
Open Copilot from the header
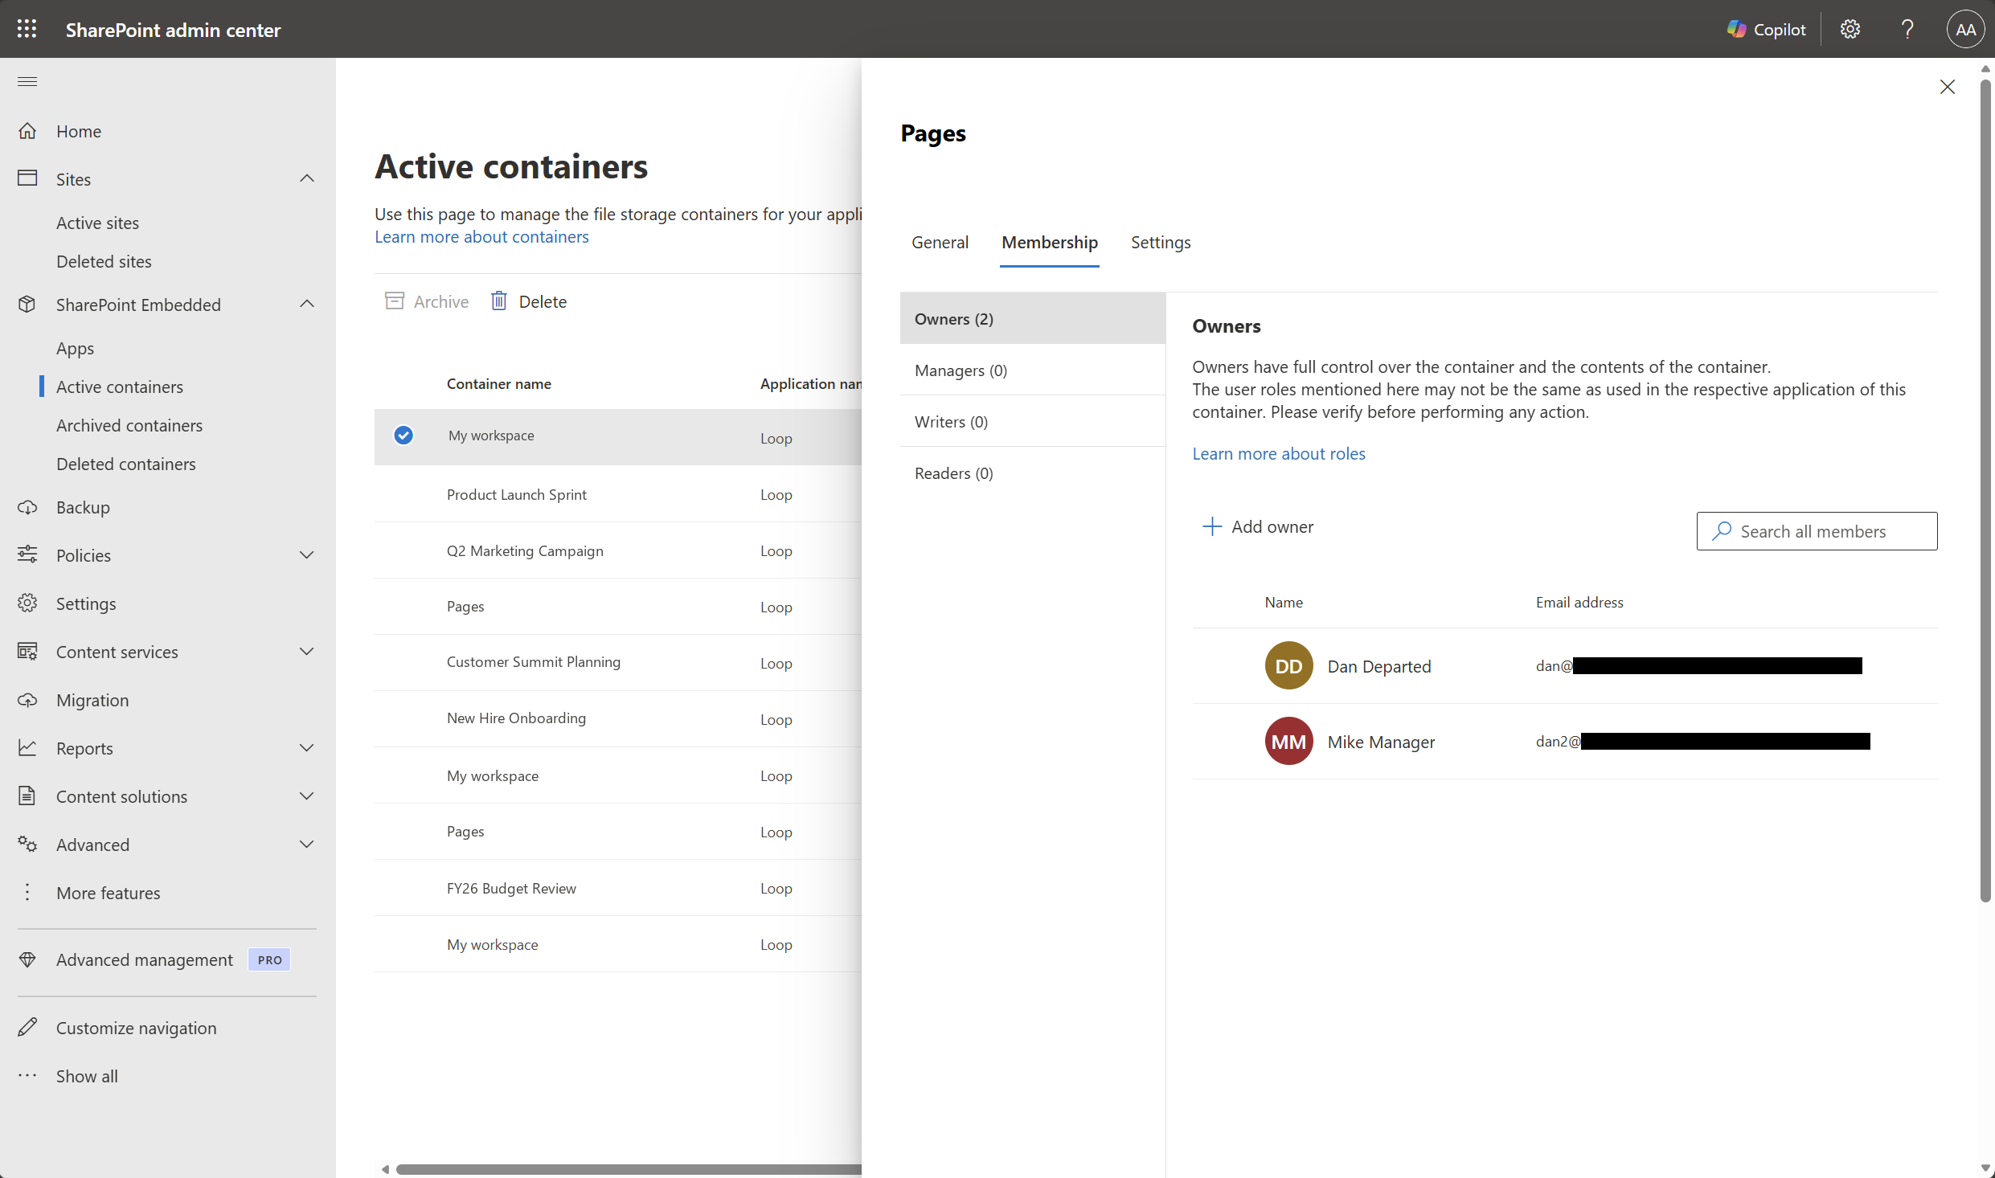pos(1767,29)
